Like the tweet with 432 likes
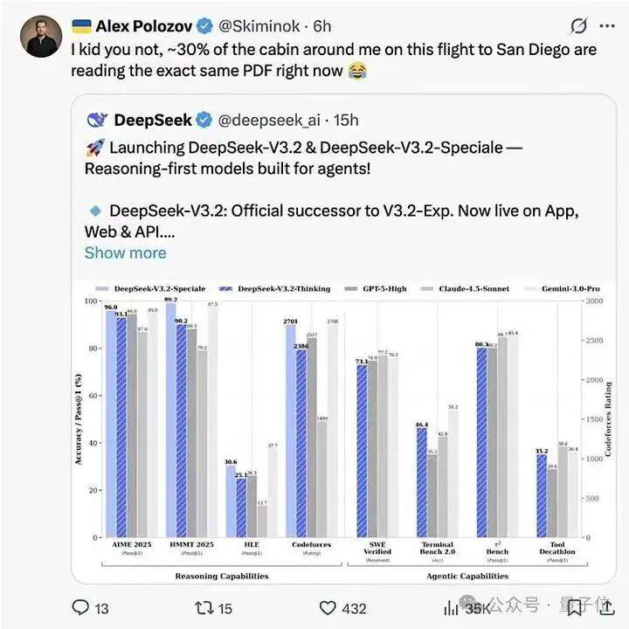Image resolution: width=629 pixels, height=629 pixels. point(328,607)
